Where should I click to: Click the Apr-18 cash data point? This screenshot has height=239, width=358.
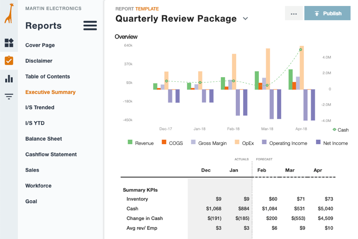pyautogui.click(x=301, y=50)
